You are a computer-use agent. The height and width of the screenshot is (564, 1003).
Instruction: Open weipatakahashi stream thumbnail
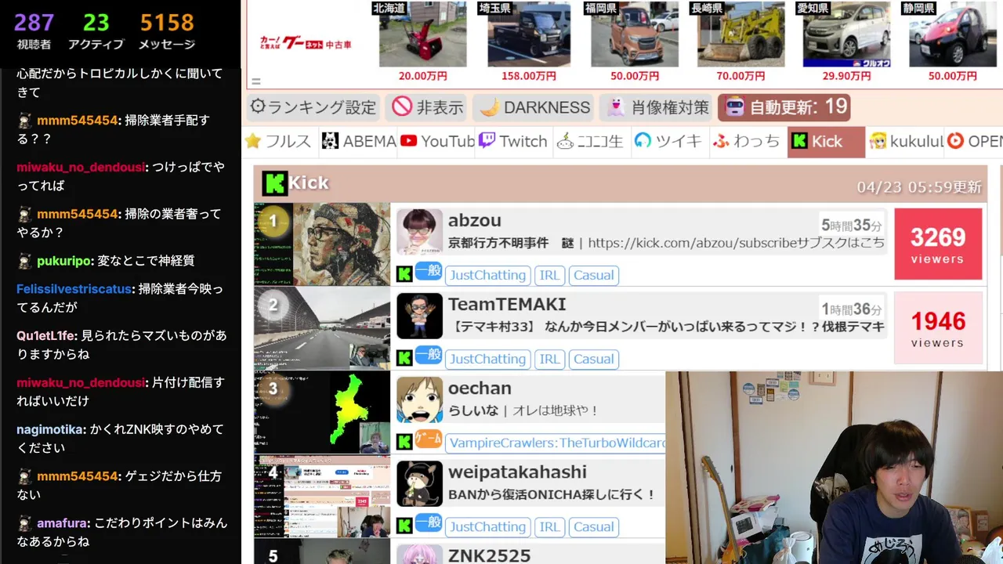click(x=322, y=496)
